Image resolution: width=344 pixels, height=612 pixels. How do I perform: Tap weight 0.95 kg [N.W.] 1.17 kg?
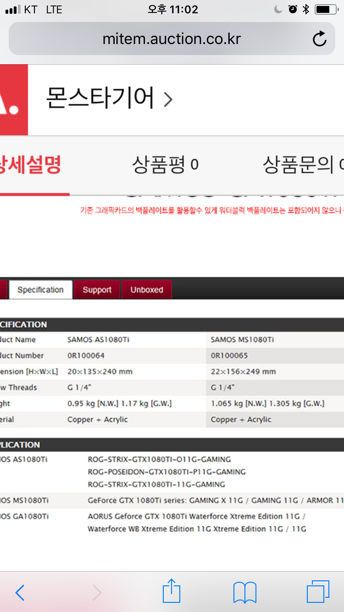point(120,404)
